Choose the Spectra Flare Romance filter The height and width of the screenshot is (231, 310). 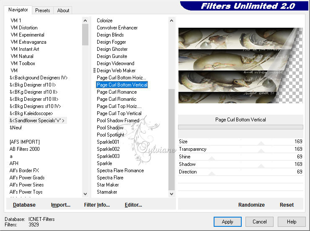click(120, 171)
